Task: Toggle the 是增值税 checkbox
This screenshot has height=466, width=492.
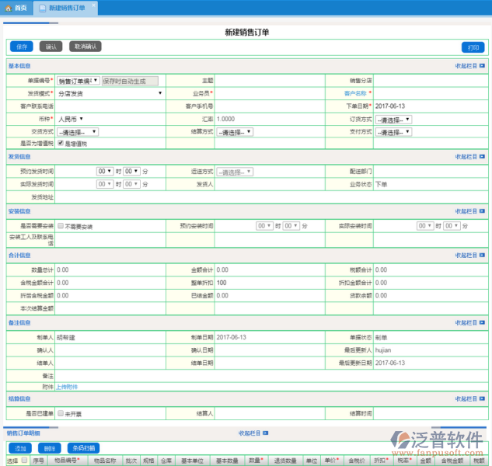Action: (x=61, y=143)
